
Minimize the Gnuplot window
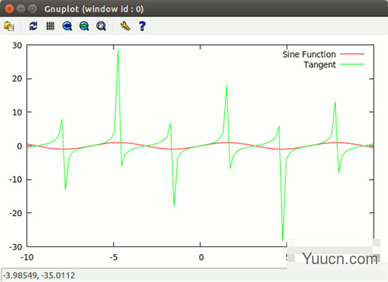pos(21,9)
